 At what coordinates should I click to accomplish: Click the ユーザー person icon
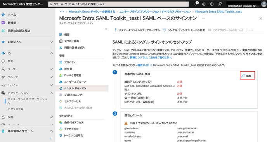tap(3, 69)
